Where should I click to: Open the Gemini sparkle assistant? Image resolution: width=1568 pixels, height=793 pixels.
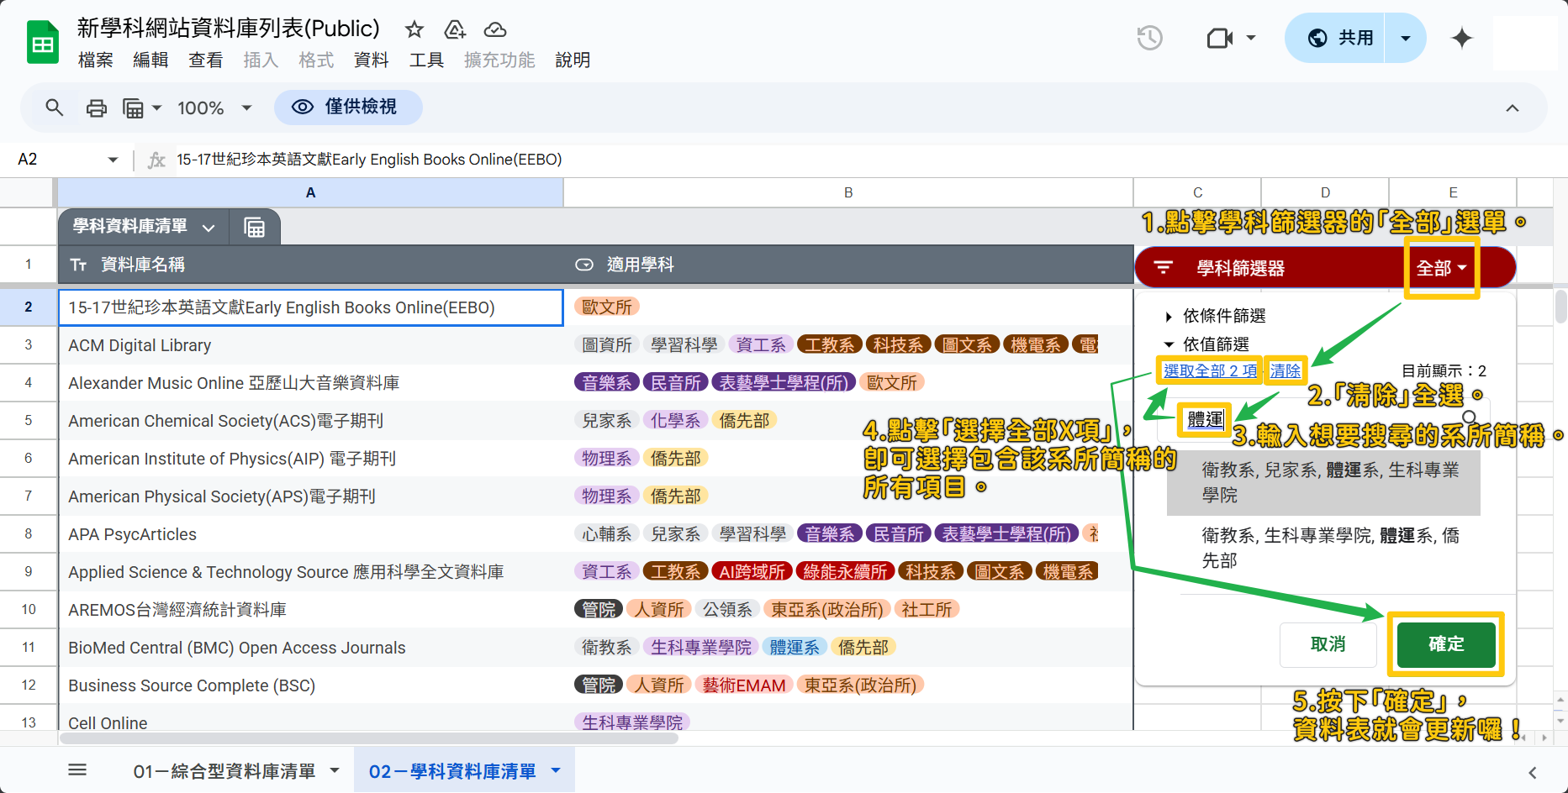1462,38
